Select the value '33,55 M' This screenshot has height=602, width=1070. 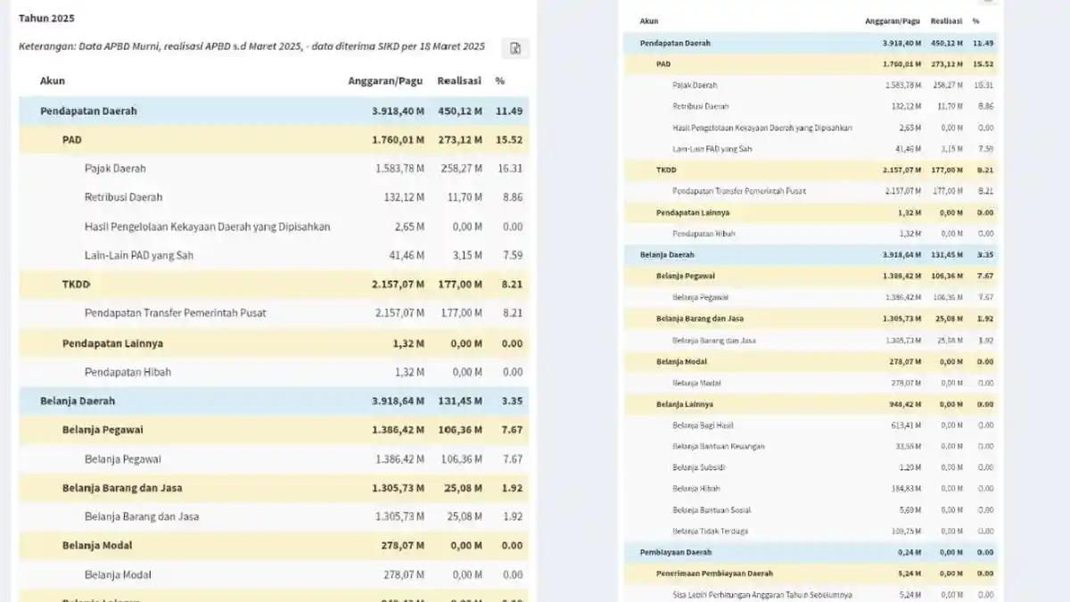907,446
